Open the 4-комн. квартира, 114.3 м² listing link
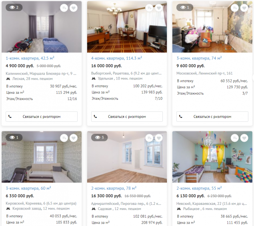Viewport: 254px width, 226px height. tap(116, 58)
